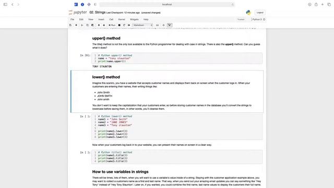Click the John Smith bullet item

click(103, 92)
